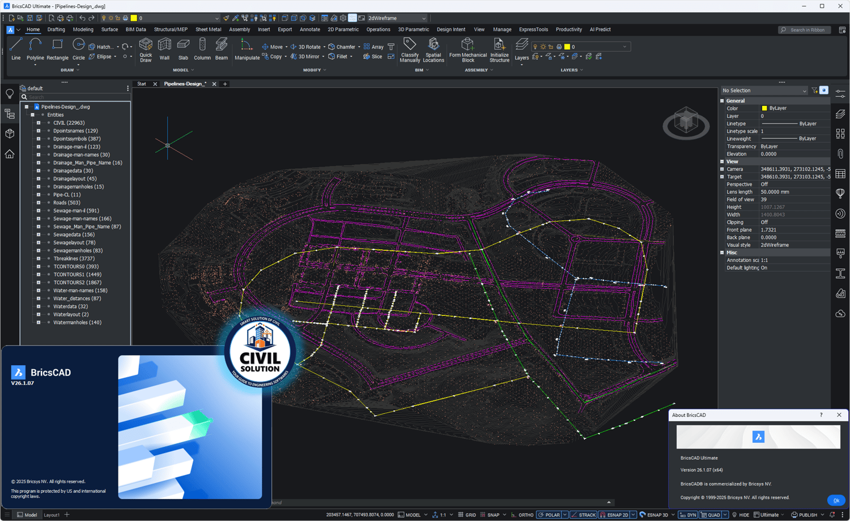The height and width of the screenshot is (521, 850).
Task: Toggle the QUAD cursor menu
Action: [710, 515]
